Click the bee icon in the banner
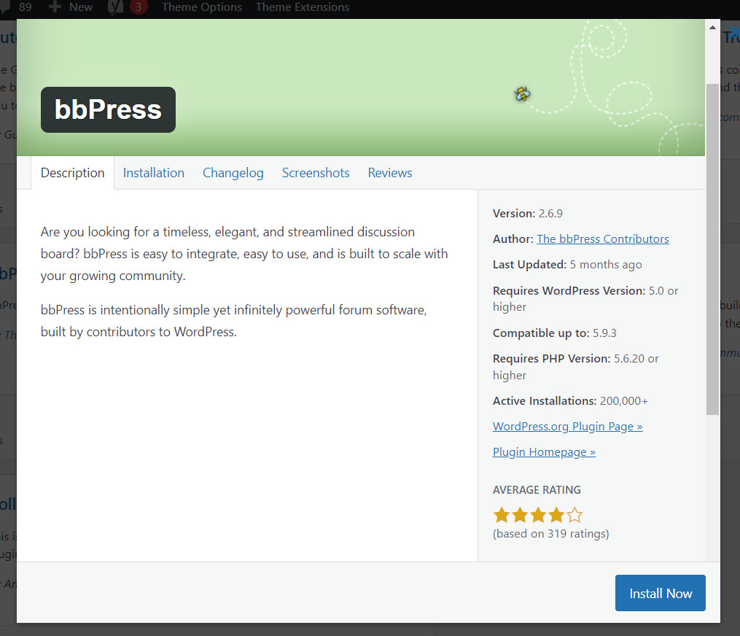Viewport: 740px width, 636px height. coord(522,94)
